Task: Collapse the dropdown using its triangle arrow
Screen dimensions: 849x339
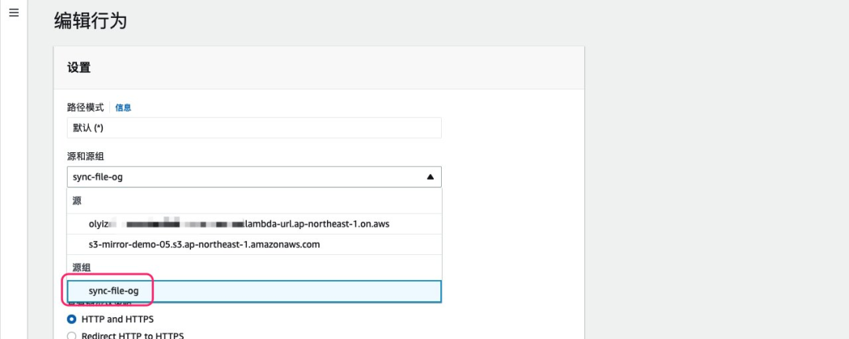Action: 430,177
